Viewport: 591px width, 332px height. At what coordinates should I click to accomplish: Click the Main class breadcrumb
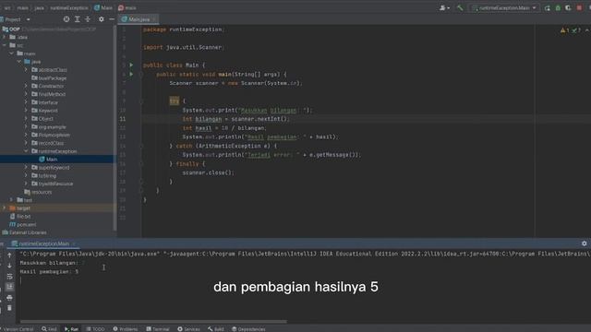pos(103,7)
